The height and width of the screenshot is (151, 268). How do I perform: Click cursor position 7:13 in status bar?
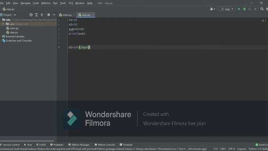215,149
